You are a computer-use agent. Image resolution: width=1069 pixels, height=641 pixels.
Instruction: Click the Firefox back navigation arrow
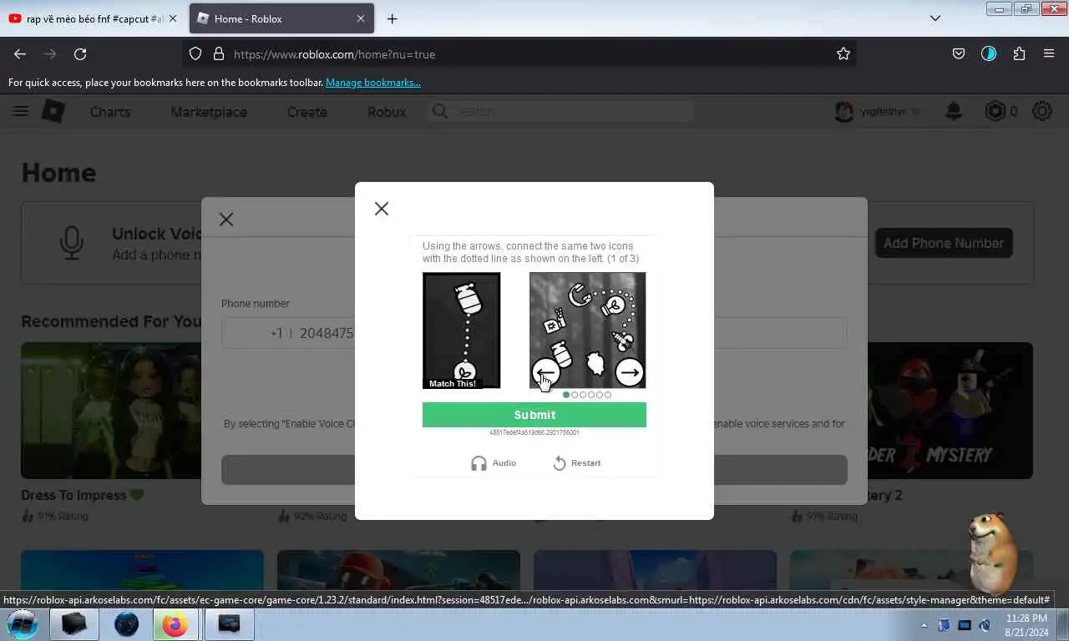coord(20,53)
